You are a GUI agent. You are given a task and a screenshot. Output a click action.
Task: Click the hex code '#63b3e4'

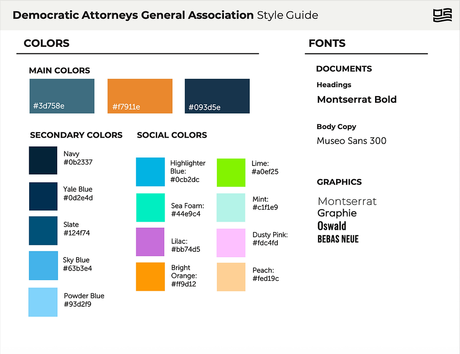click(77, 268)
